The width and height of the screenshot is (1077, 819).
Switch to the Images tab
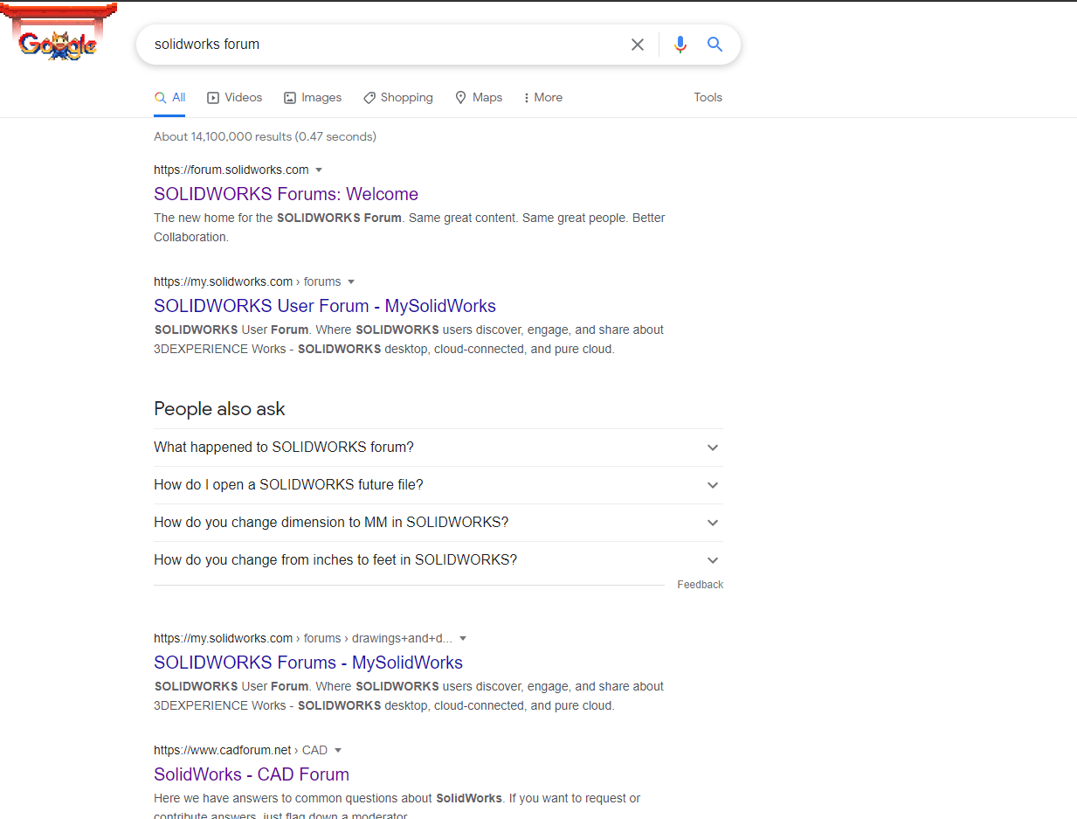[313, 98]
